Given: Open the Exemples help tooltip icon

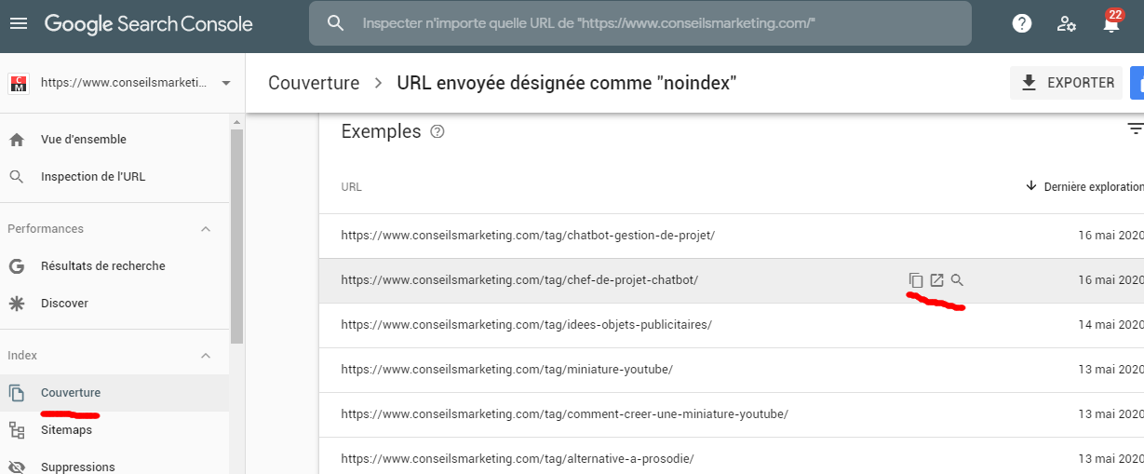Looking at the screenshot, I should pyautogui.click(x=437, y=132).
